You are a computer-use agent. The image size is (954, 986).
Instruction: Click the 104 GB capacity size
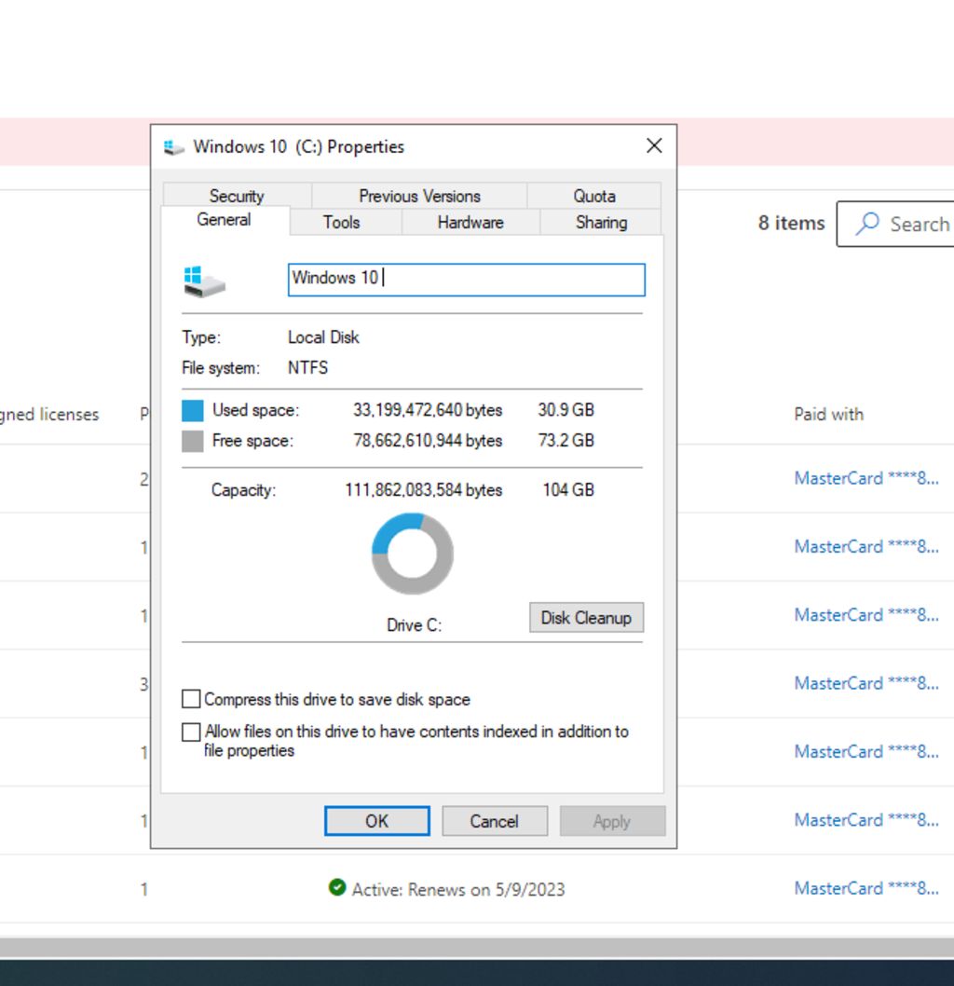[x=568, y=490]
